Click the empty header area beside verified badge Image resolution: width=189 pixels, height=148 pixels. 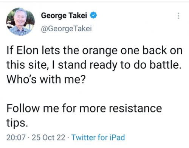coord(136,16)
